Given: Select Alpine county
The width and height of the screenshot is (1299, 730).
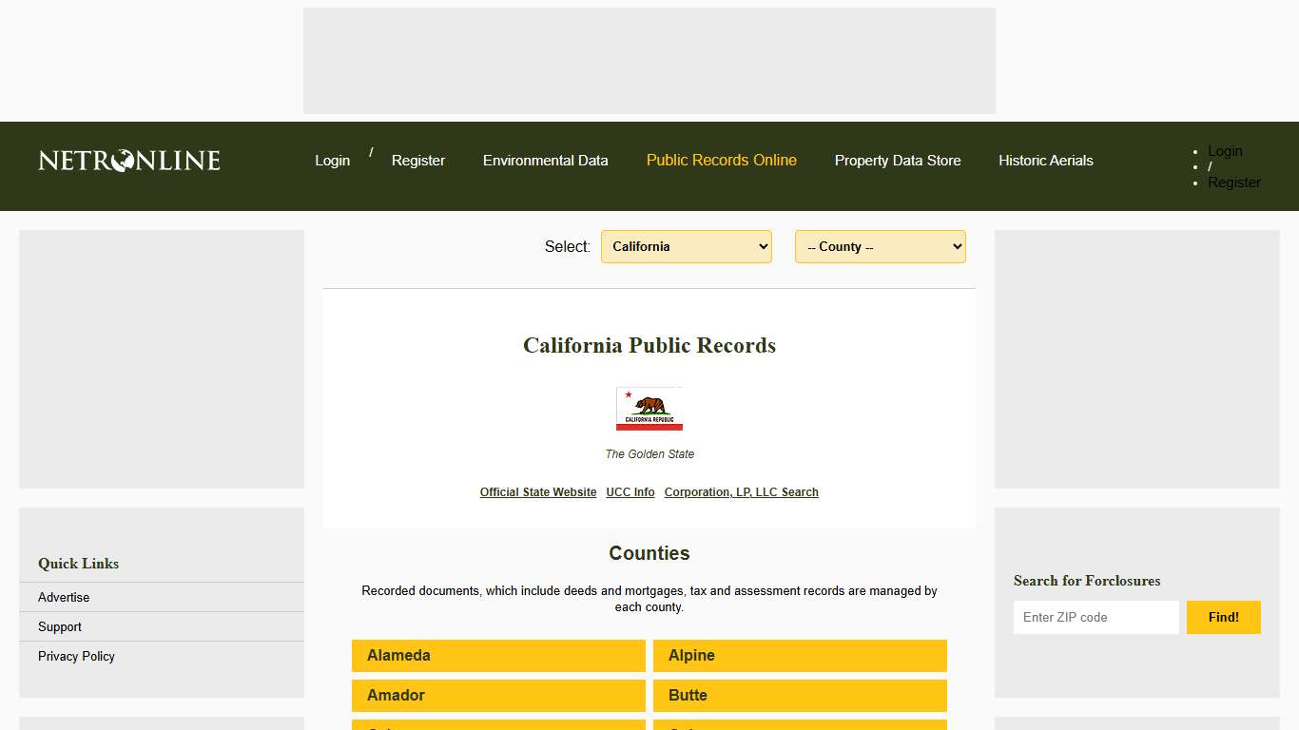Looking at the screenshot, I should point(799,655).
